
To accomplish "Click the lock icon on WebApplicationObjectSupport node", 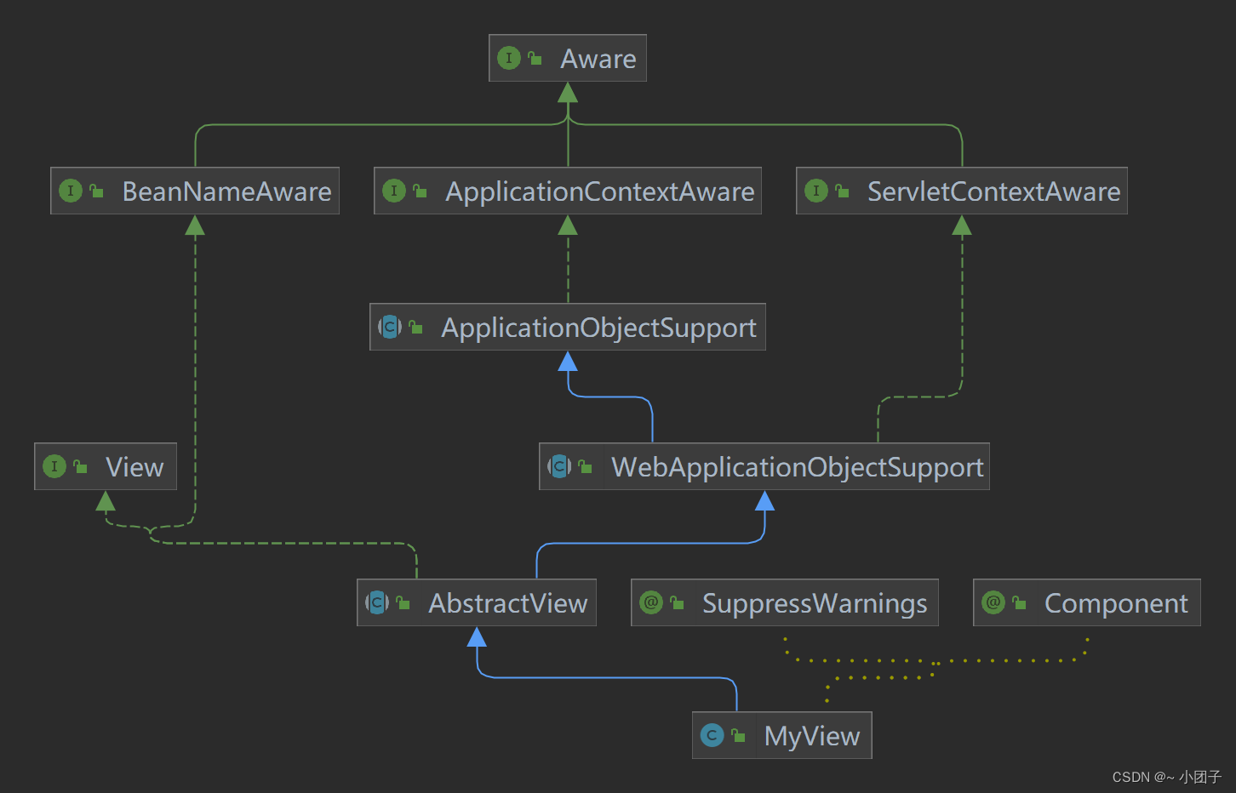I will coord(586,466).
